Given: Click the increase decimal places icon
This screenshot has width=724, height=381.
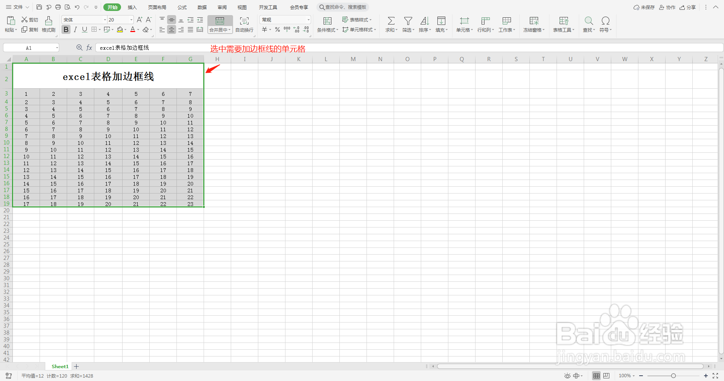Looking at the screenshot, I should click(x=296, y=29).
